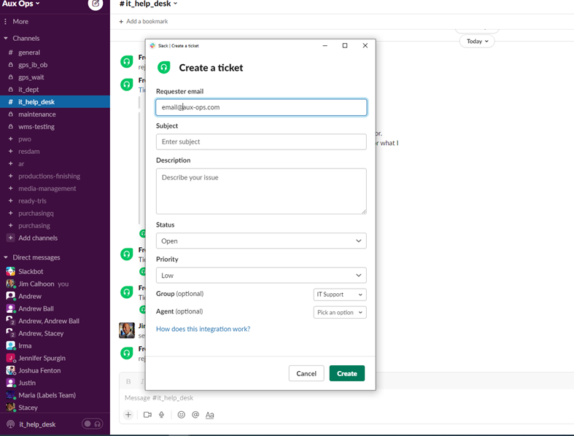Open the maintenance channel

37,114
